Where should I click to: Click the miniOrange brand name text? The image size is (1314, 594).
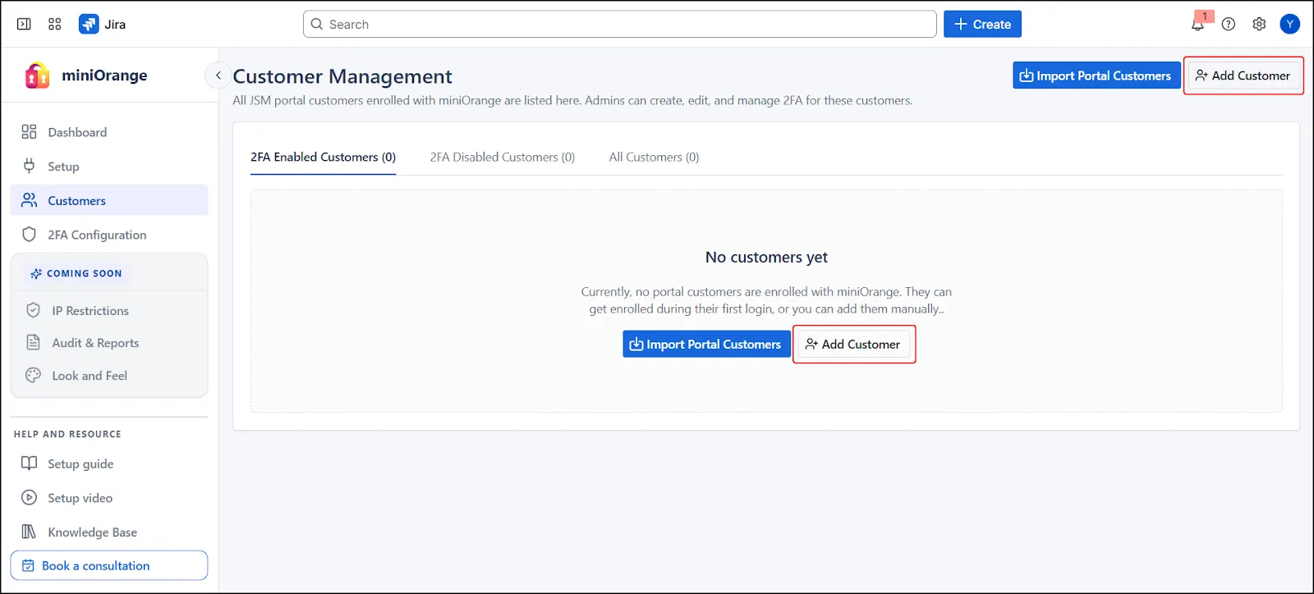coord(104,75)
